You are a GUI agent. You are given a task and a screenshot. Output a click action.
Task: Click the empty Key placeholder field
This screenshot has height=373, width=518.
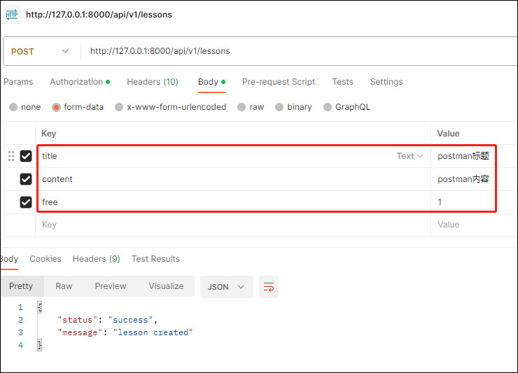tap(232, 225)
